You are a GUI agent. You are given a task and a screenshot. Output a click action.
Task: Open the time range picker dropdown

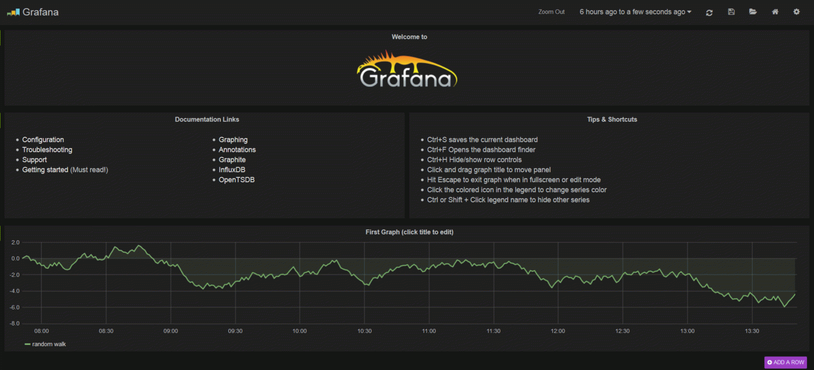[636, 12]
